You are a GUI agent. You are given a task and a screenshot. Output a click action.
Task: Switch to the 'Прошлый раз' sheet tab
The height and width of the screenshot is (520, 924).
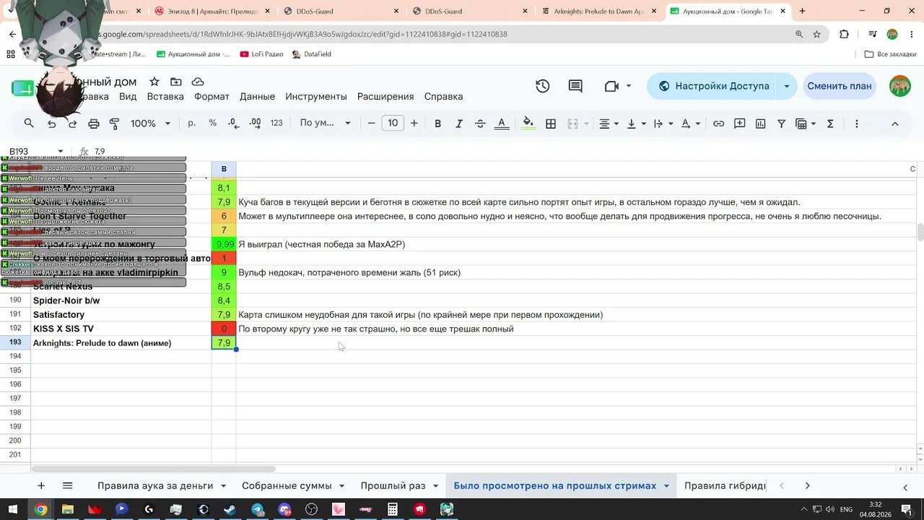click(393, 486)
